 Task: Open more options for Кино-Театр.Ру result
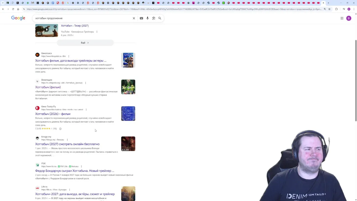pyautogui.click(x=86, y=110)
